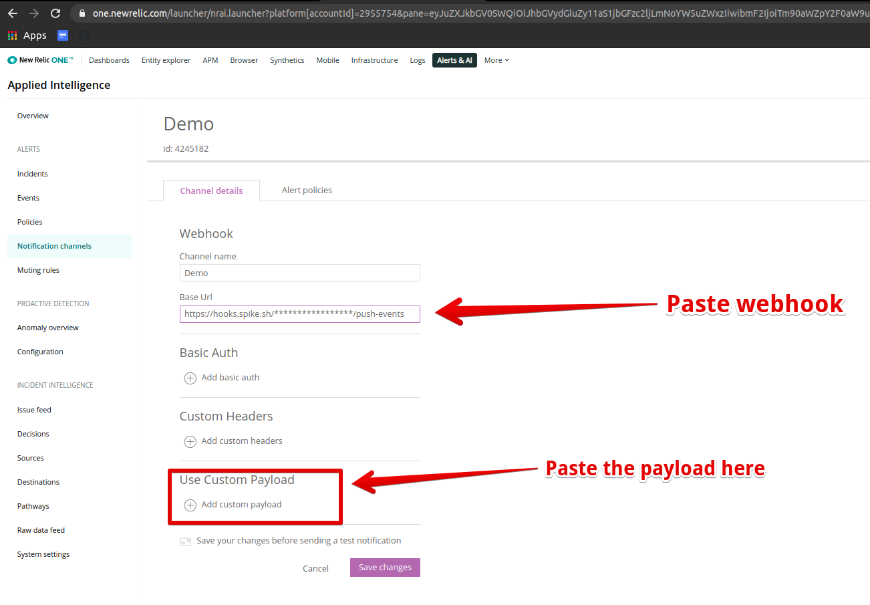Open System settings in the sidebar
Image resolution: width=870 pixels, height=605 pixels.
[x=43, y=554]
